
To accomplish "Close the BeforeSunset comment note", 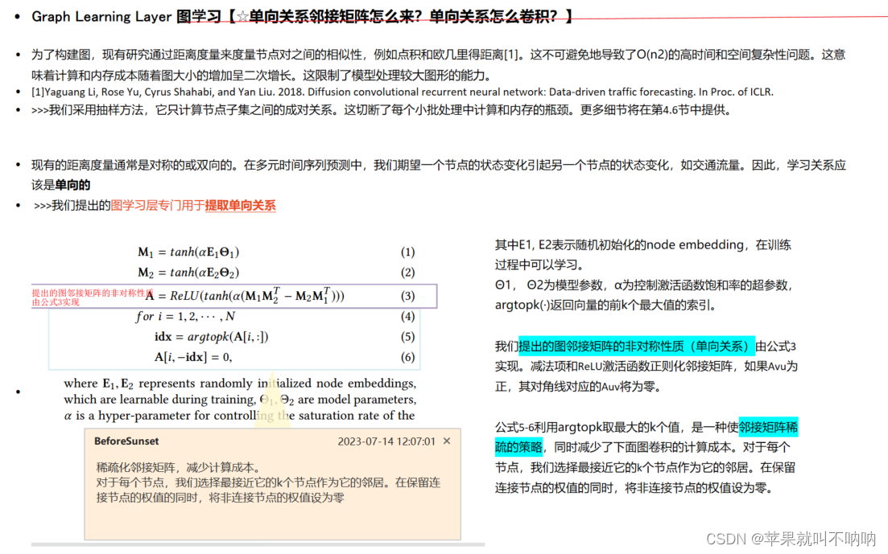I will point(447,441).
